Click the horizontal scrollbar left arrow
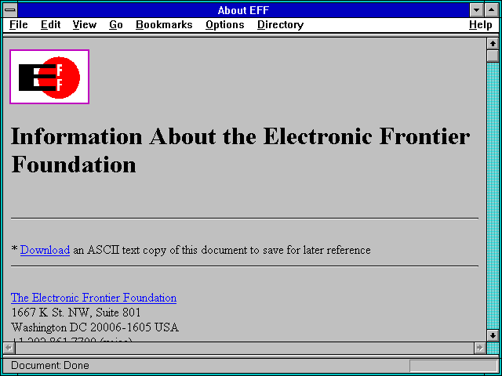 (x=9, y=348)
